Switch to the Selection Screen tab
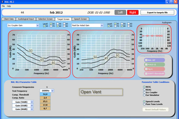 point(45,19)
